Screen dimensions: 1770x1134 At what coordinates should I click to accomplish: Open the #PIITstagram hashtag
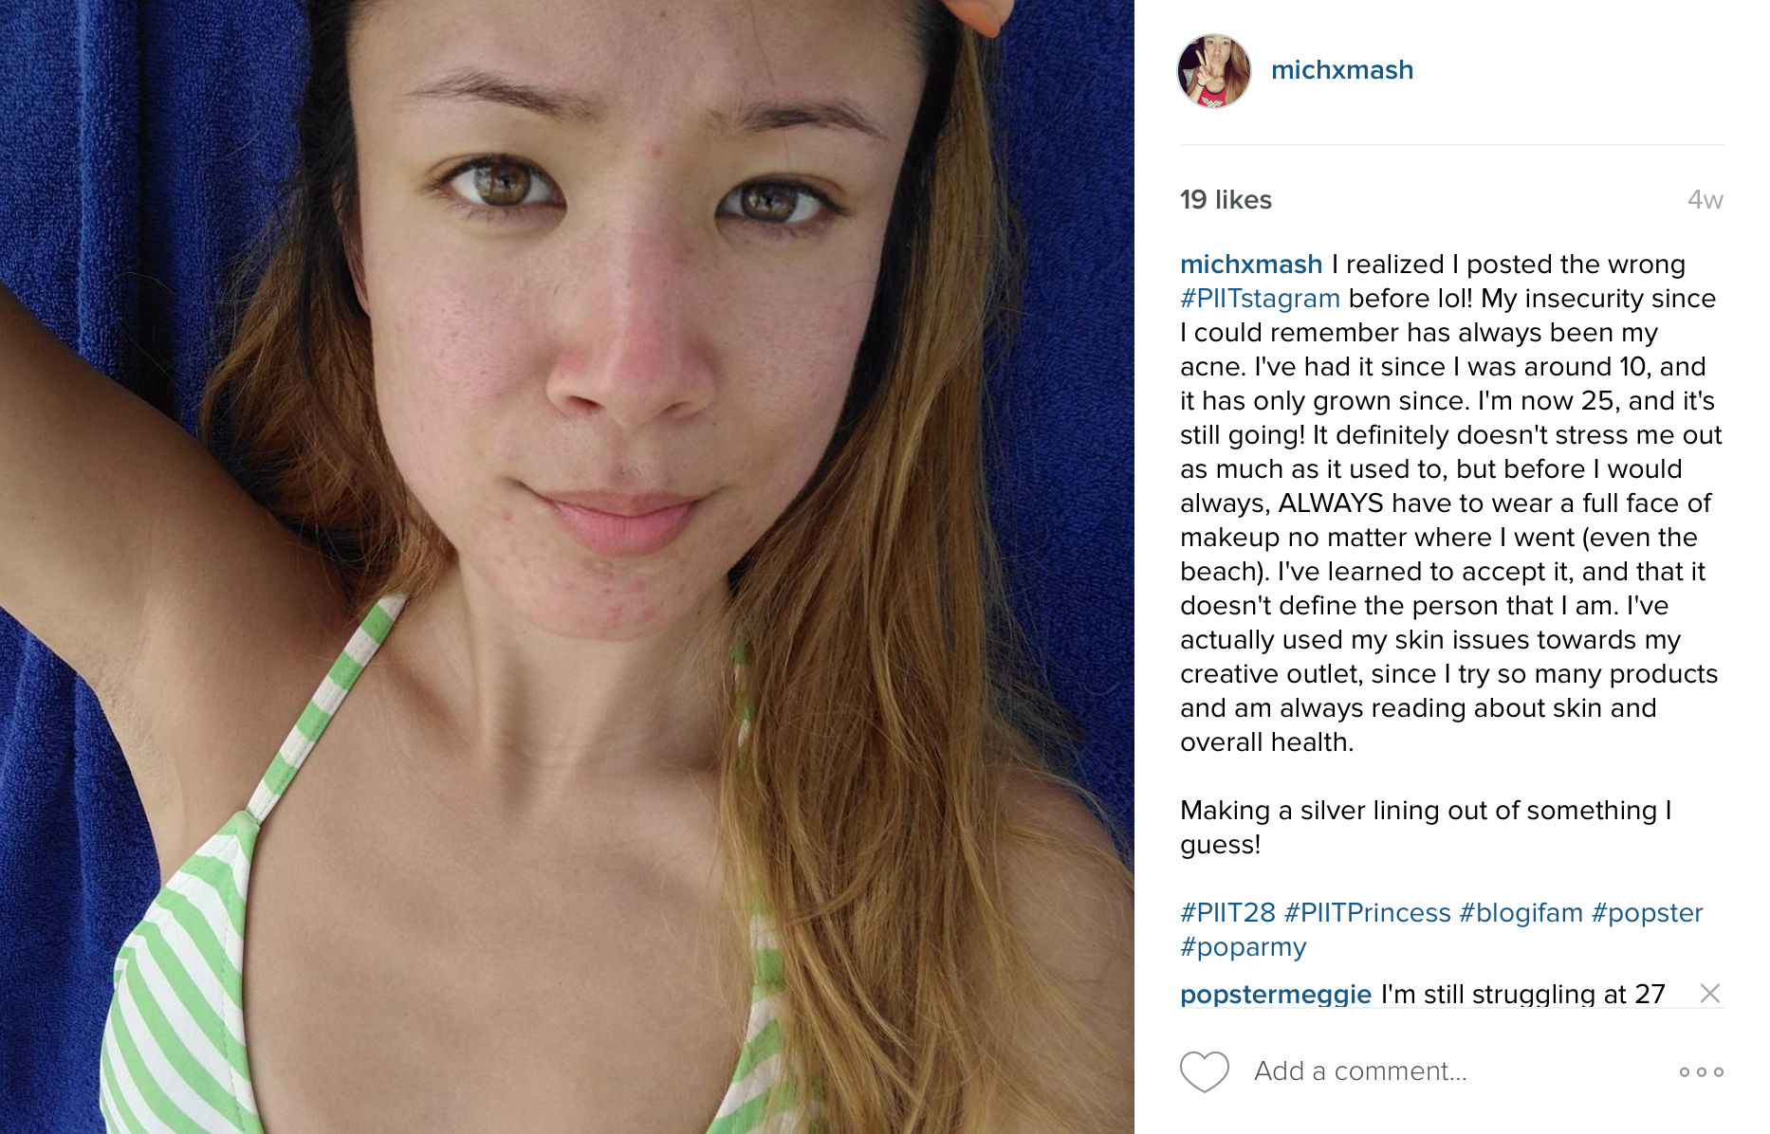click(x=1260, y=298)
